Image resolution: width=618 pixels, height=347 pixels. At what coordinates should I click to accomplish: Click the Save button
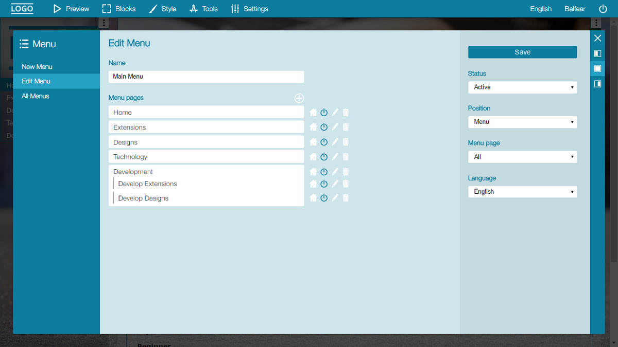click(522, 52)
